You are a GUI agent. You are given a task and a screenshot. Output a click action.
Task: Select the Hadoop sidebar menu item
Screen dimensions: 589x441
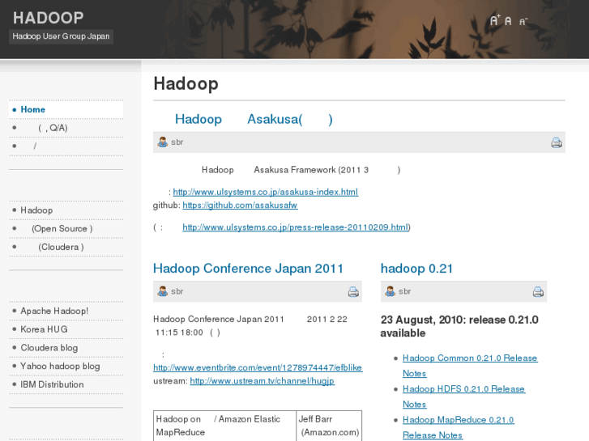pyautogui.click(x=66, y=210)
